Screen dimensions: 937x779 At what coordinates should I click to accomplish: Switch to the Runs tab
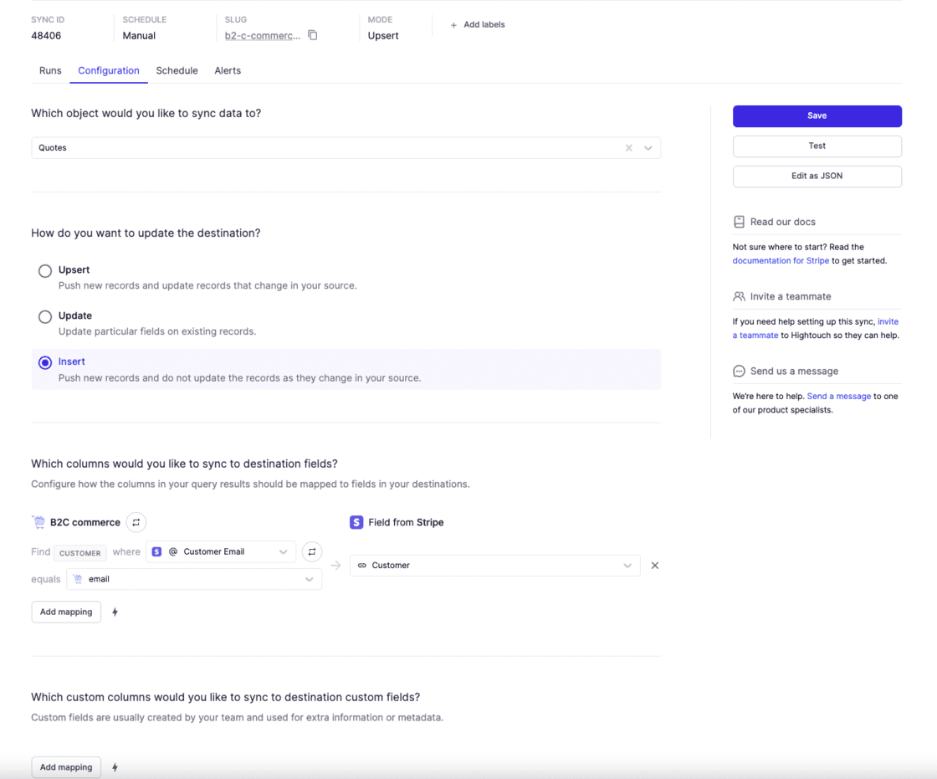tap(50, 70)
